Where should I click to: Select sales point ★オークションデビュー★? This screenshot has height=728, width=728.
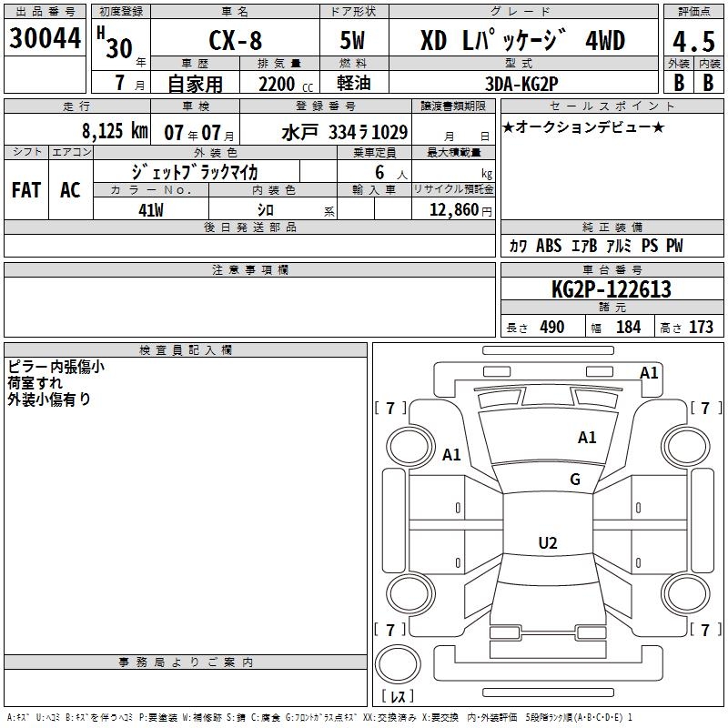pyautogui.click(x=583, y=126)
